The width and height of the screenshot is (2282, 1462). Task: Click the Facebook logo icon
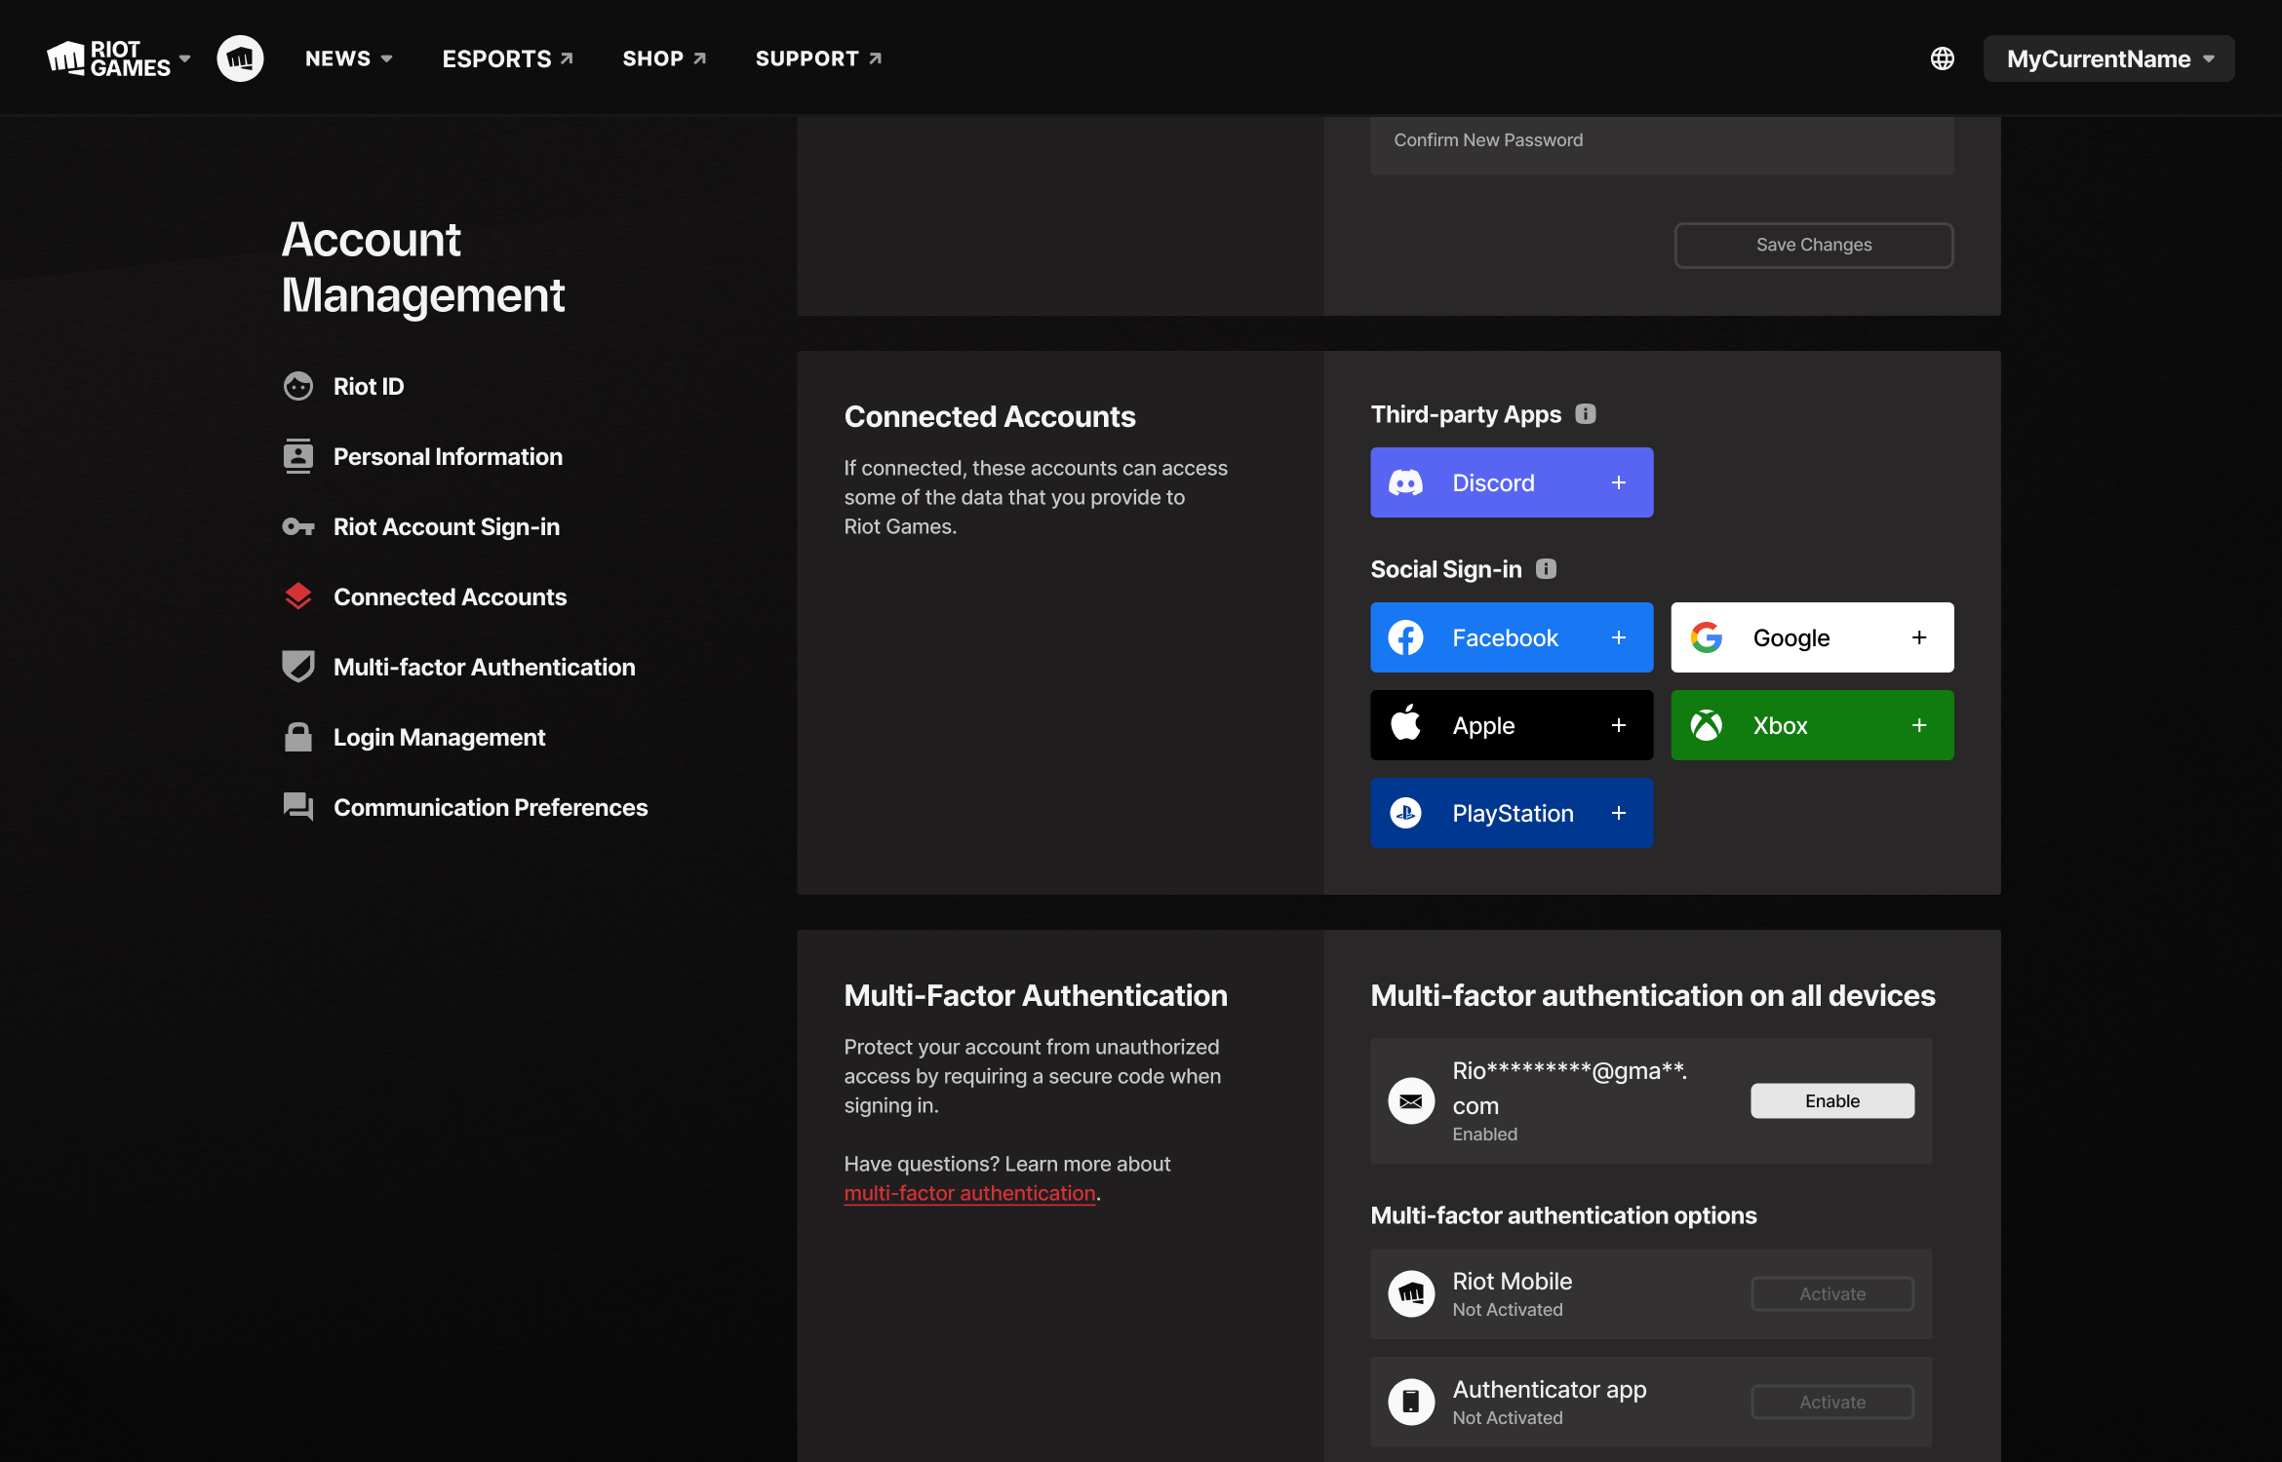click(x=1405, y=637)
